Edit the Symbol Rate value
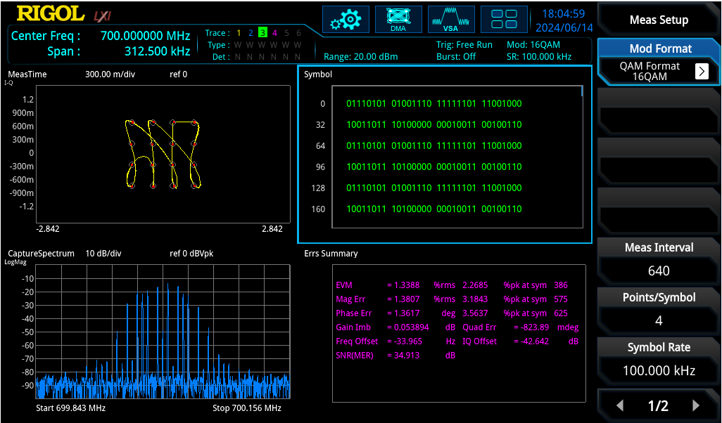The image size is (722, 423). 659,370
